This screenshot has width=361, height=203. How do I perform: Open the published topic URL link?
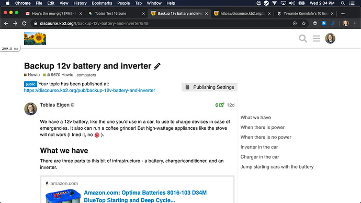pyautogui.click(x=89, y=91)
